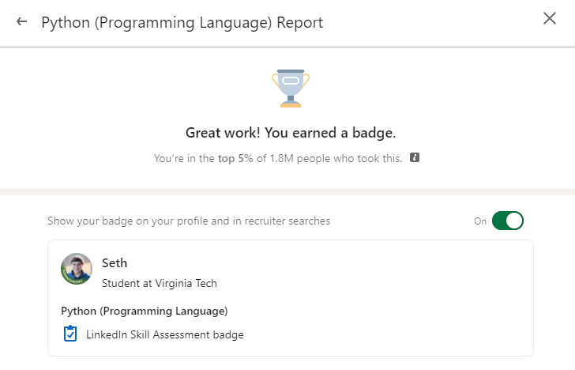Click the trophy badge icon
This screenshot has width=575, height=370.
[x=291, y=86]
